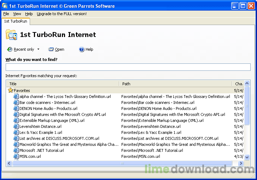Select the 1st TurboRun tab
Screen dimensions: 257x180
pos(16,21)
